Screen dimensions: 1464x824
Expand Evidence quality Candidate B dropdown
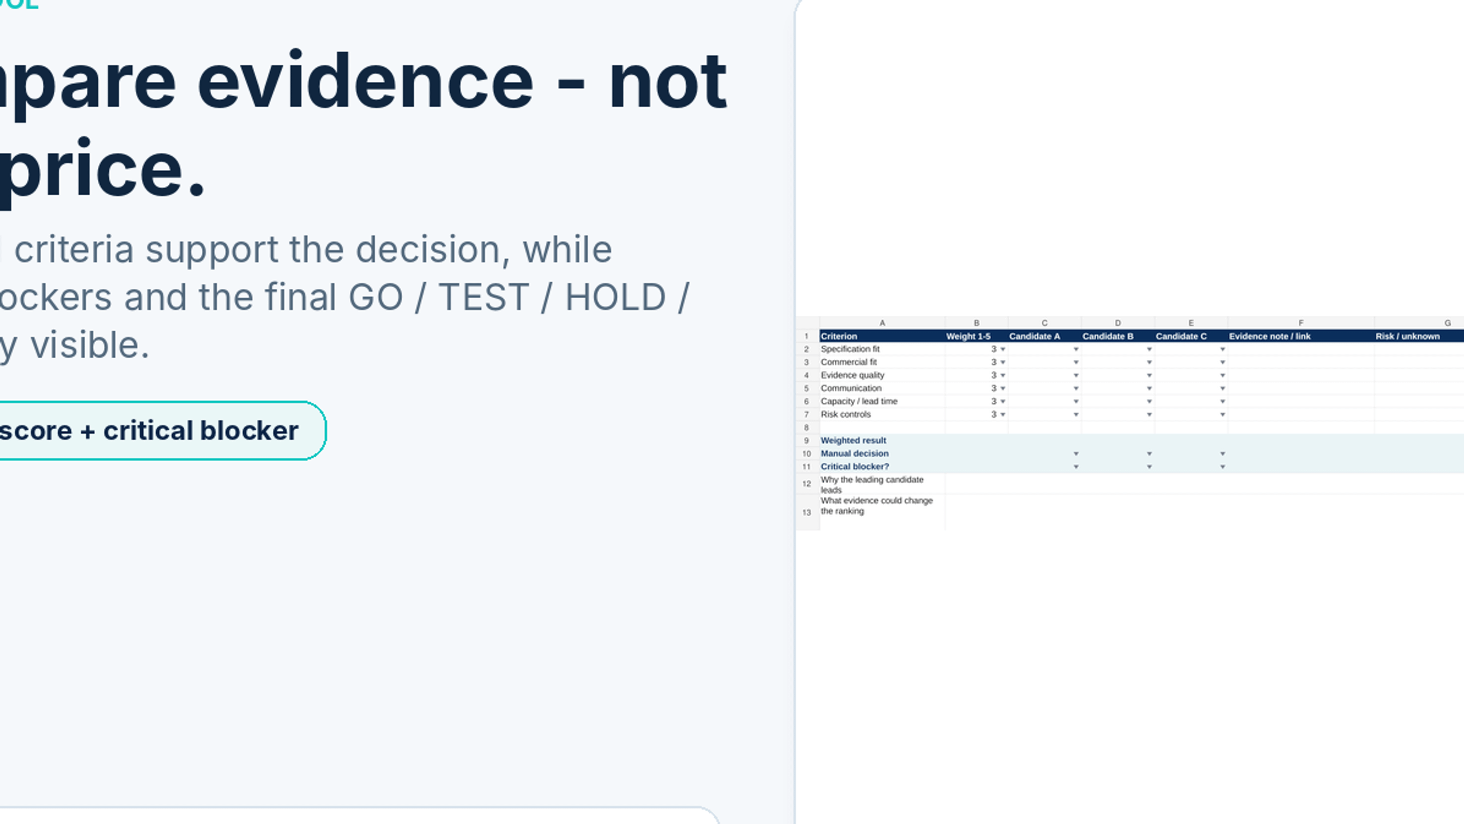pos(1149,375)
